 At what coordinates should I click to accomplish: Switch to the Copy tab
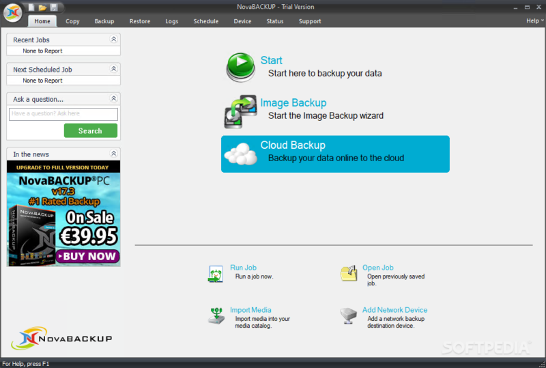coord(72,21)
